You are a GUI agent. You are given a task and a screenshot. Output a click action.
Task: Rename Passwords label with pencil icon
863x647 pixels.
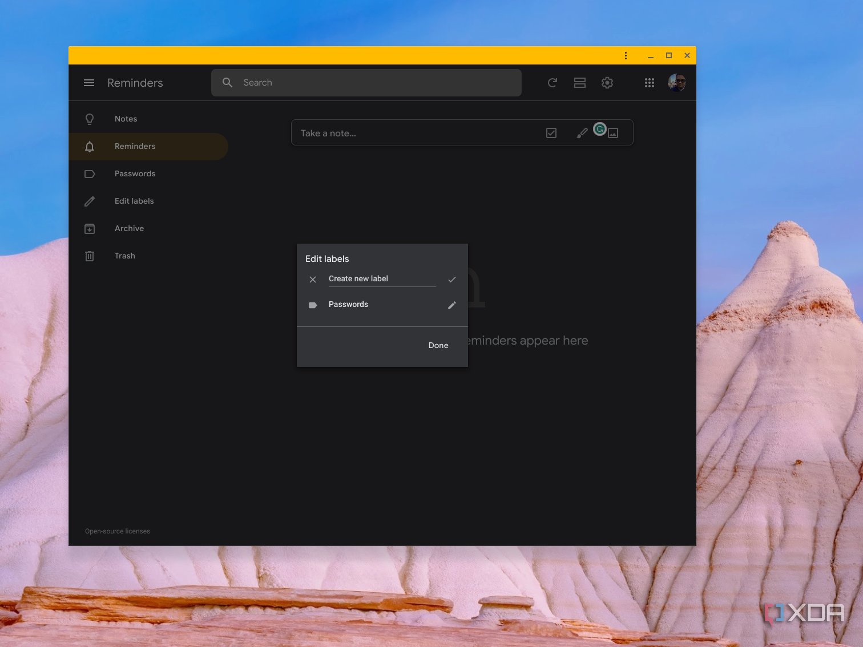[x=452, y=305]
